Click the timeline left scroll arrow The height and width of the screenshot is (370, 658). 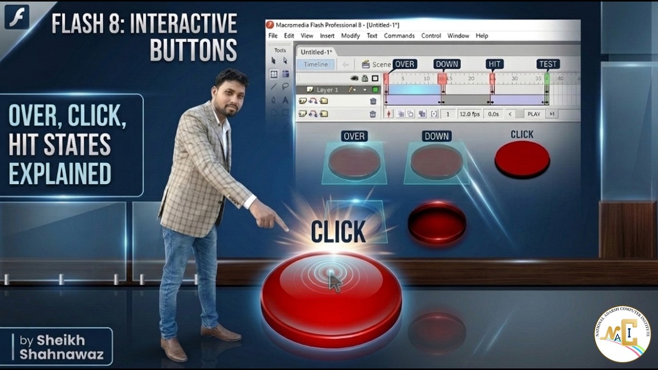(x=510, y=114)
